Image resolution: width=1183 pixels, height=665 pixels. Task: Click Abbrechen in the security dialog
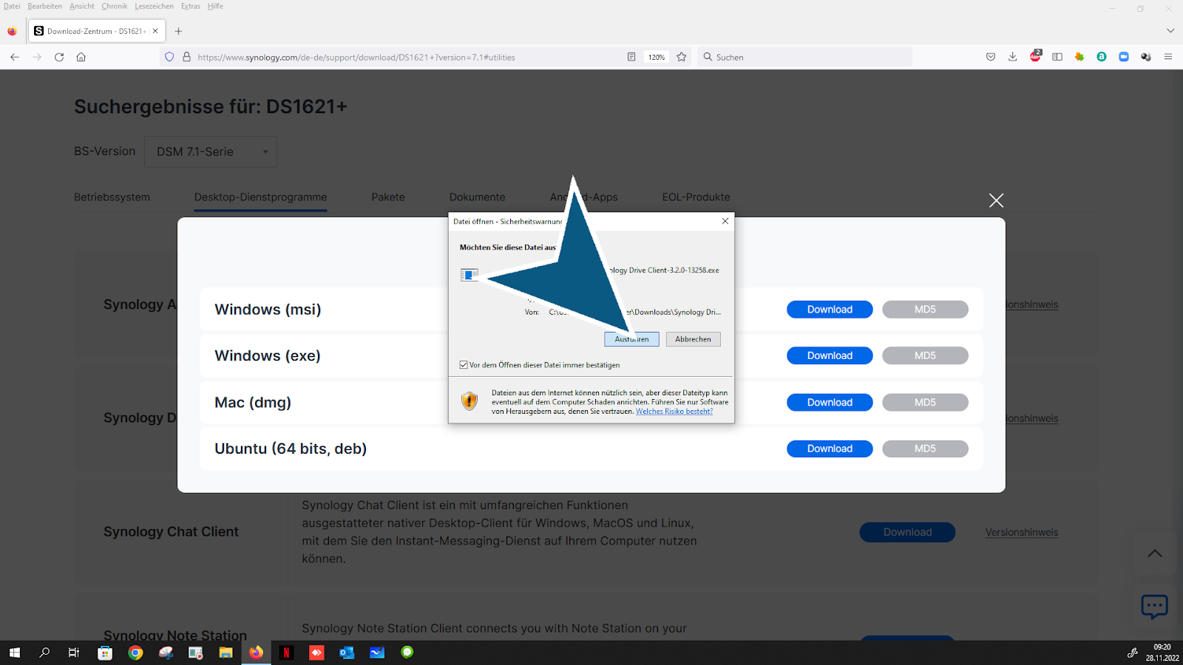click(x=694, y=339)
